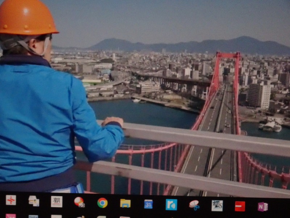This screenshot has height=218, width=290.
Task: Open the Google Calendar 31 icon
Action: coord(148,204)
